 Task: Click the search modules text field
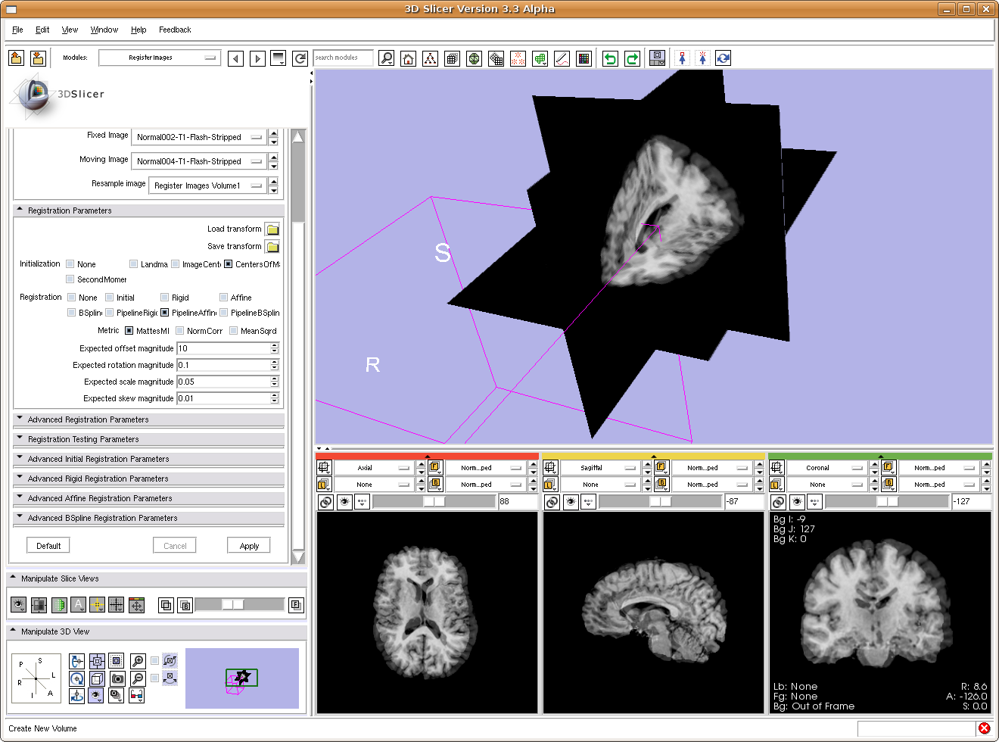tap(343, 58)
